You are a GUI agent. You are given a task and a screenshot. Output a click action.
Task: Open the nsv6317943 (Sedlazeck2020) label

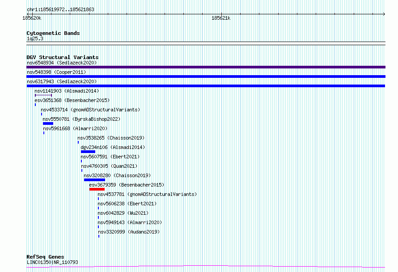(x=62, y=81)
